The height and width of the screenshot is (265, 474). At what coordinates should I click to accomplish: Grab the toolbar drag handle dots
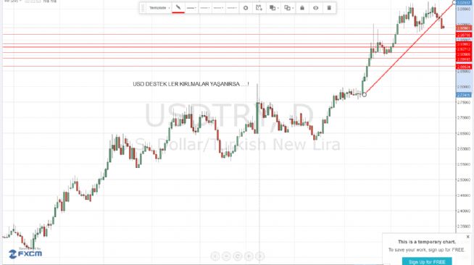[x=143, y=8]
